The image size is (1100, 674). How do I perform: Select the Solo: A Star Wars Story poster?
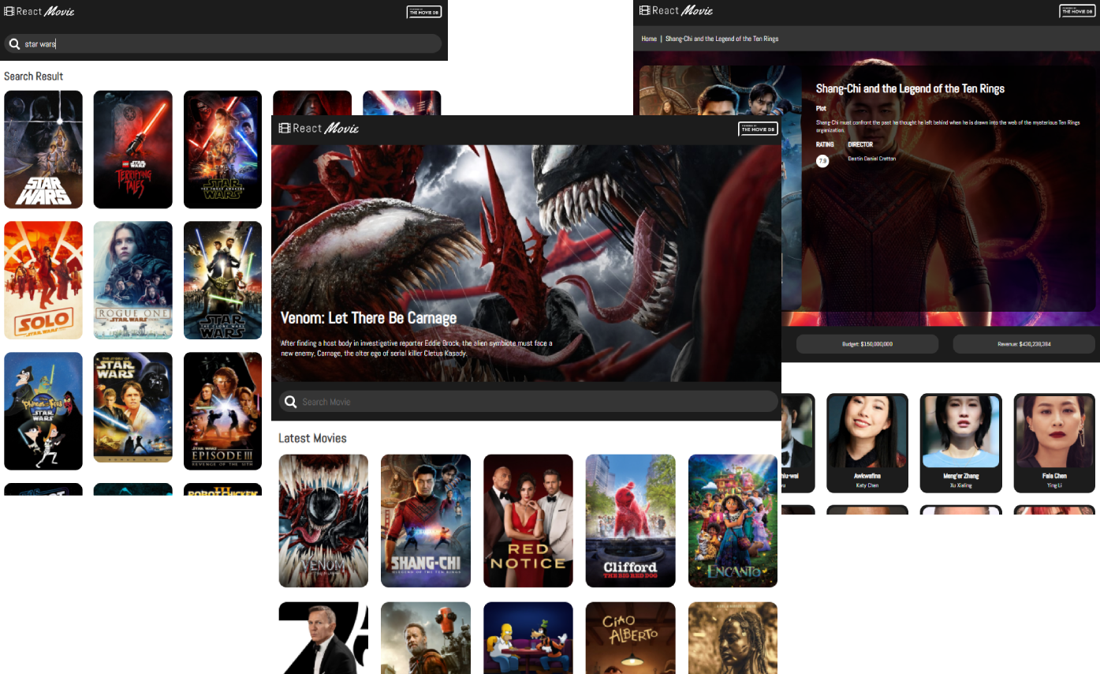[x=43, y=280]
